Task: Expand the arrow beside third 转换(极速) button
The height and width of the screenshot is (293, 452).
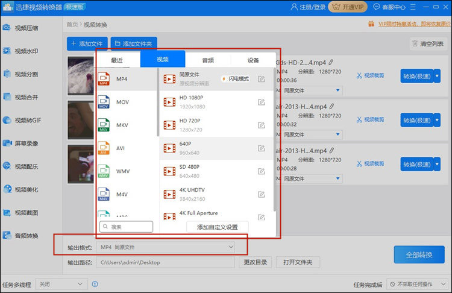Action: [x=438, y=165]
